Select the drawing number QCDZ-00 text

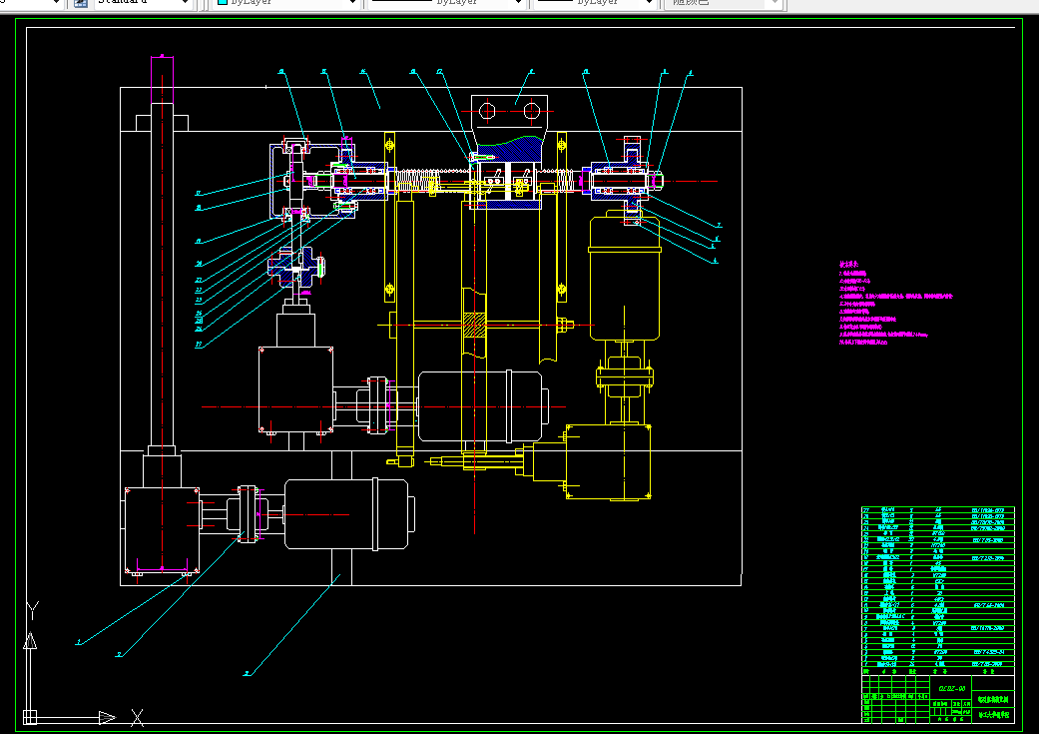click(x=951, y=688)
